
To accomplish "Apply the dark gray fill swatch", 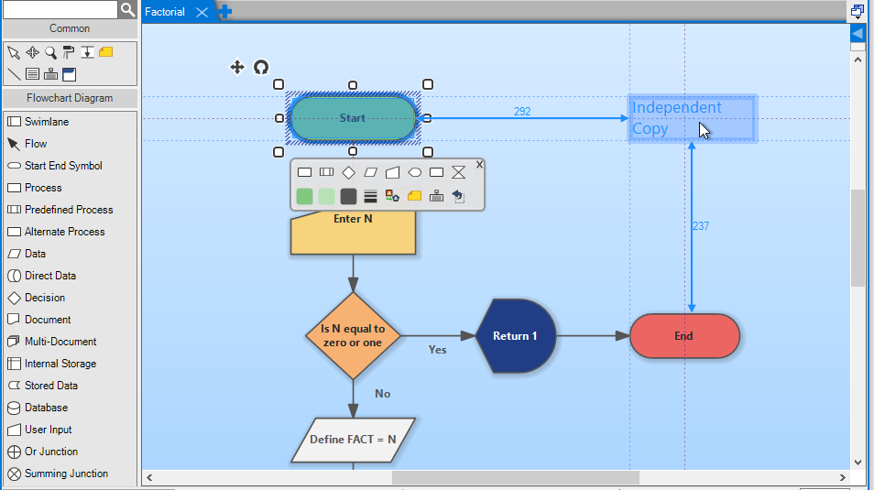I will (x=348, y=196).
